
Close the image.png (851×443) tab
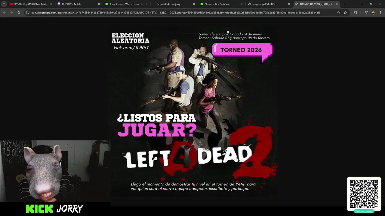click(289, 4)
